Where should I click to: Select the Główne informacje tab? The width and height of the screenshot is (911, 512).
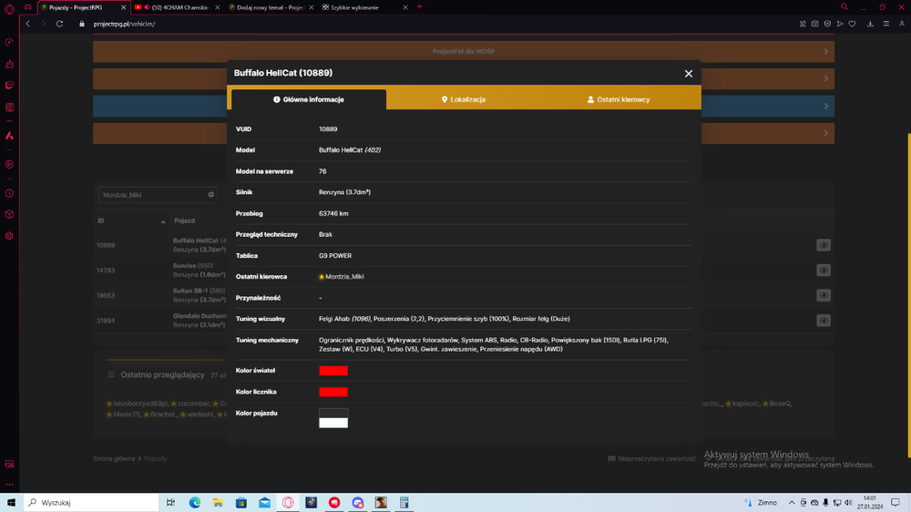[309, 99]
